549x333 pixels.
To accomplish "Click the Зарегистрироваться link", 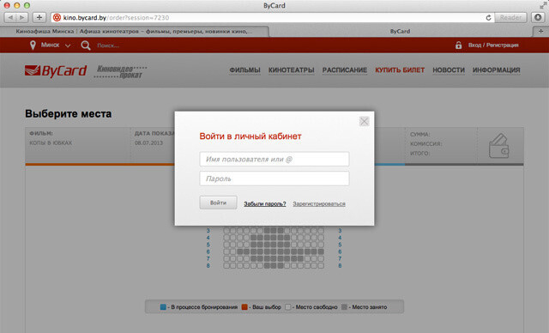I will click(319, 203).
